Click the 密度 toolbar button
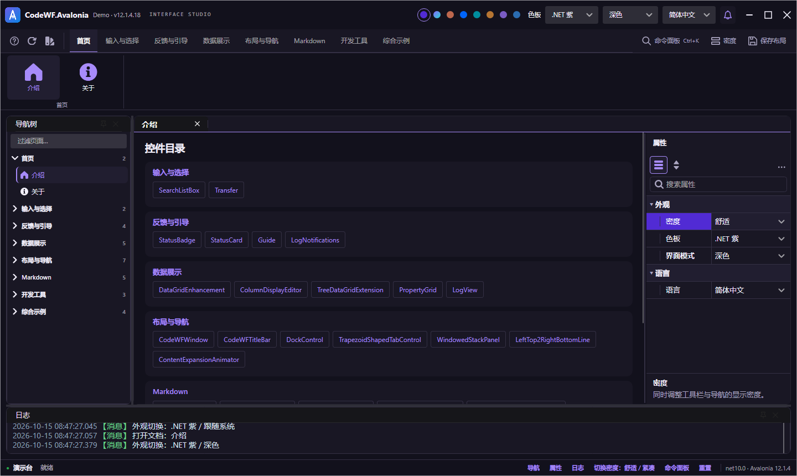This screenshot has width=797, height=476. coord(723,41)
